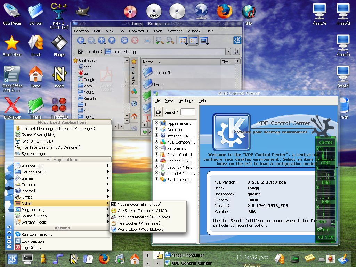Image resolution: width=356 pixels, height=267 pixels.
Task: Open Temp folder in Konqueror file list
Action: [x=153, y=84]
